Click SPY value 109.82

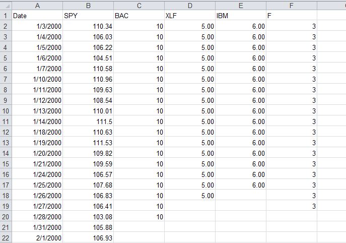coord(88,153)
